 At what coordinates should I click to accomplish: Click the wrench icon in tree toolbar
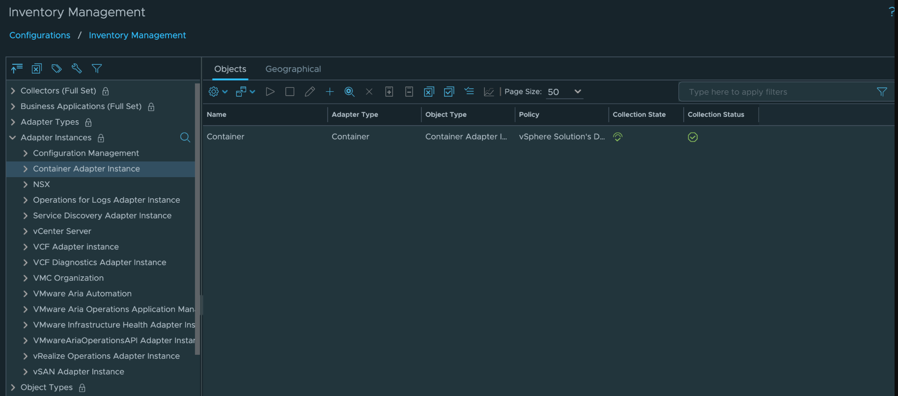[x=77, y=69]
